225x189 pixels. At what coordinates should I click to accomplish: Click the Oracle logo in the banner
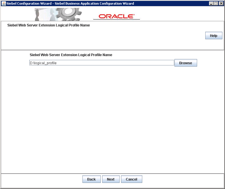pos(116,16)
